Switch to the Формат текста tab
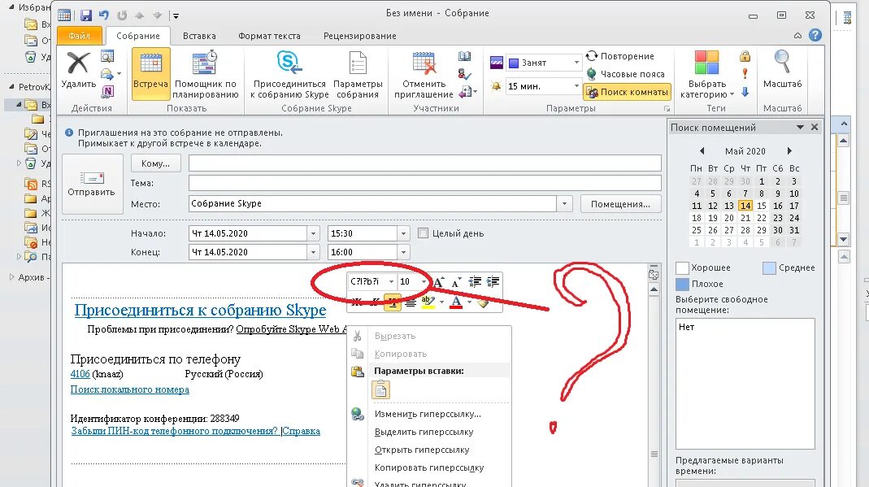The image size is (869, 487). pyautogui.click(x=269, y=36)
